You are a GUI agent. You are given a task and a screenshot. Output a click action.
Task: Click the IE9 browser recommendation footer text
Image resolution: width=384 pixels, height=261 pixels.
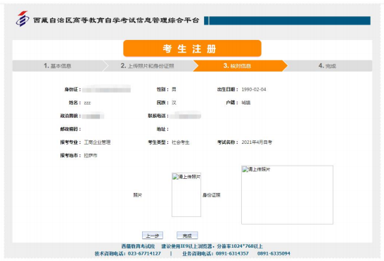[x=212, y=246]
